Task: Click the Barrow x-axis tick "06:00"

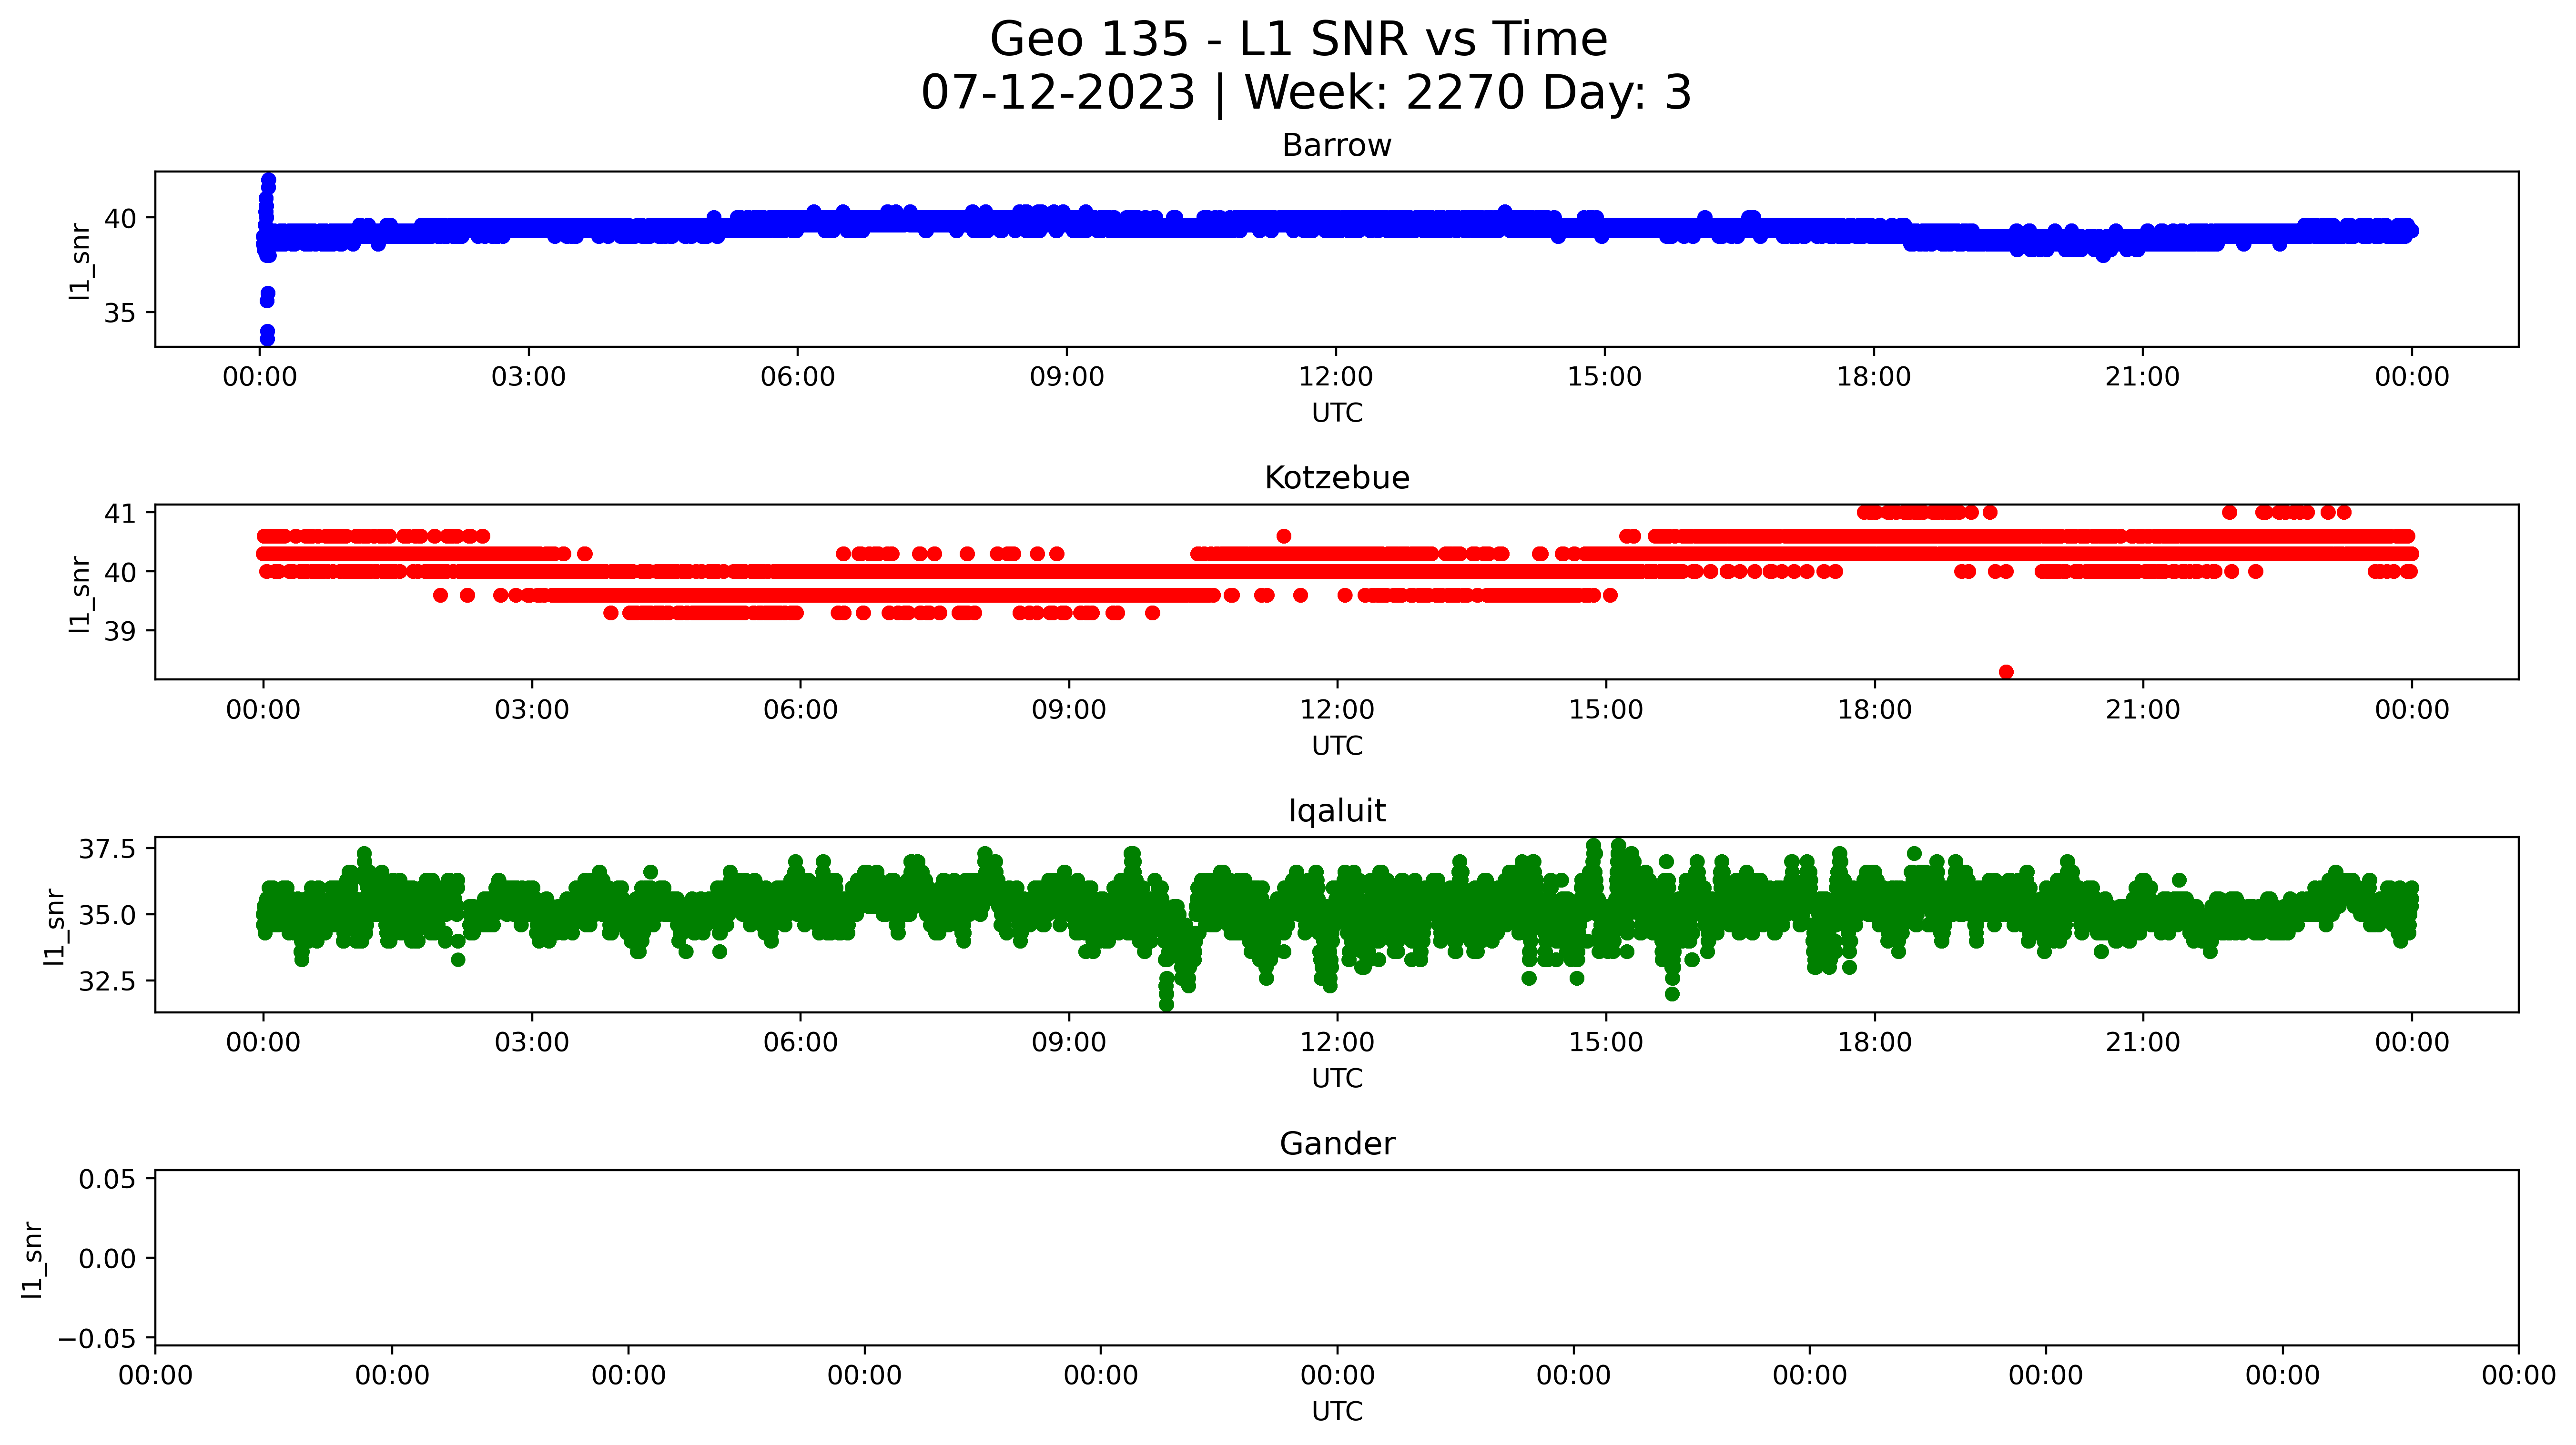Action: [x=797, y=377]
